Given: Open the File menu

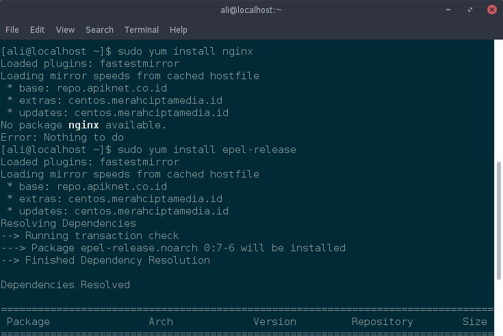Looking at the screenshot, I should click(x=12, y=30).
